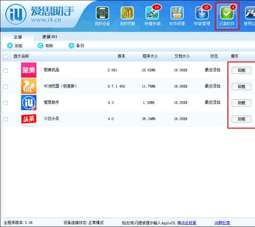
Task: Open the 问题反馈 feedback link
Action: pos(222,223)
